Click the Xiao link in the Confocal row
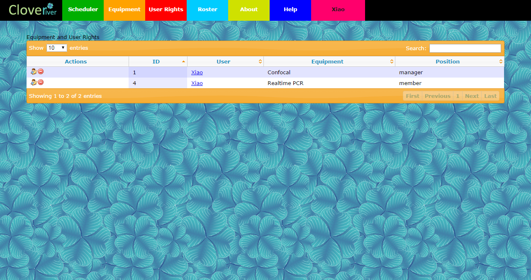The height and width of the screenshot is (280, 531). (197, 72)
